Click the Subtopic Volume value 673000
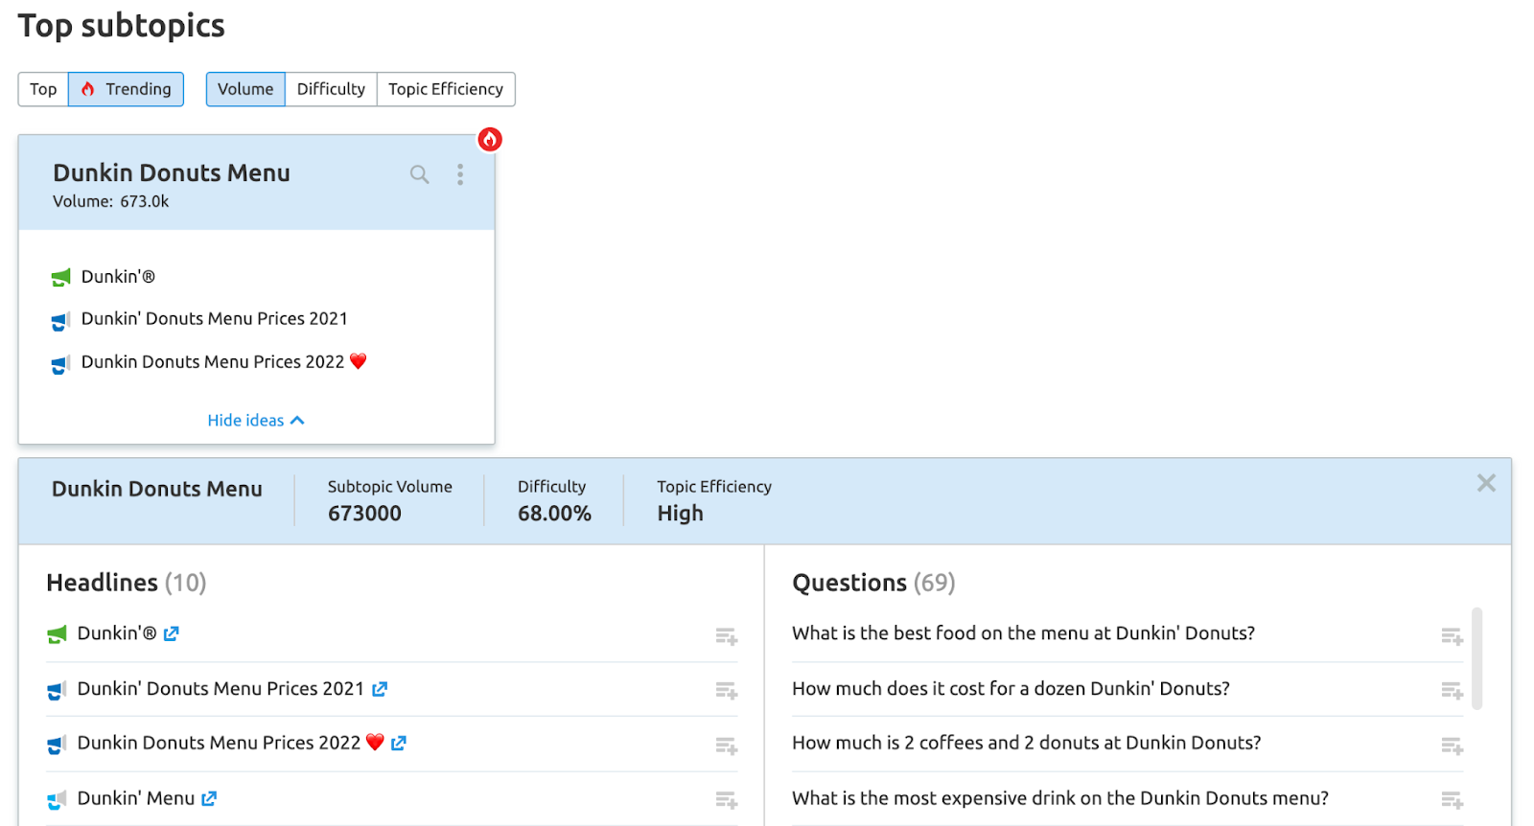The image size is (1534, 826). pos(364,514)
